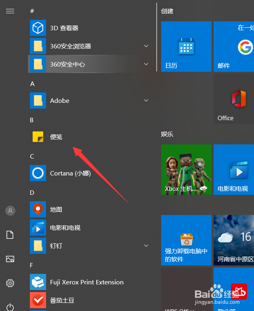The image size is (254, 311).
Task: Select the 钉钉 folder label
Action: point(56,246)
